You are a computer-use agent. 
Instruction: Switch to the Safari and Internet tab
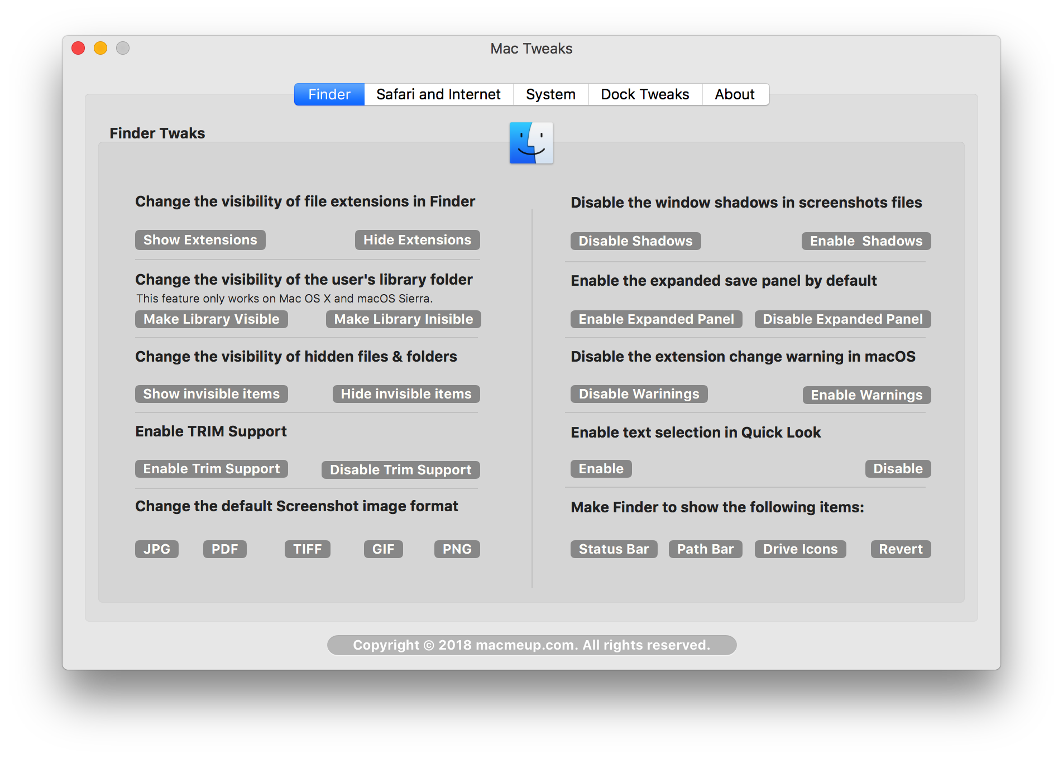[x=438, y=94]
